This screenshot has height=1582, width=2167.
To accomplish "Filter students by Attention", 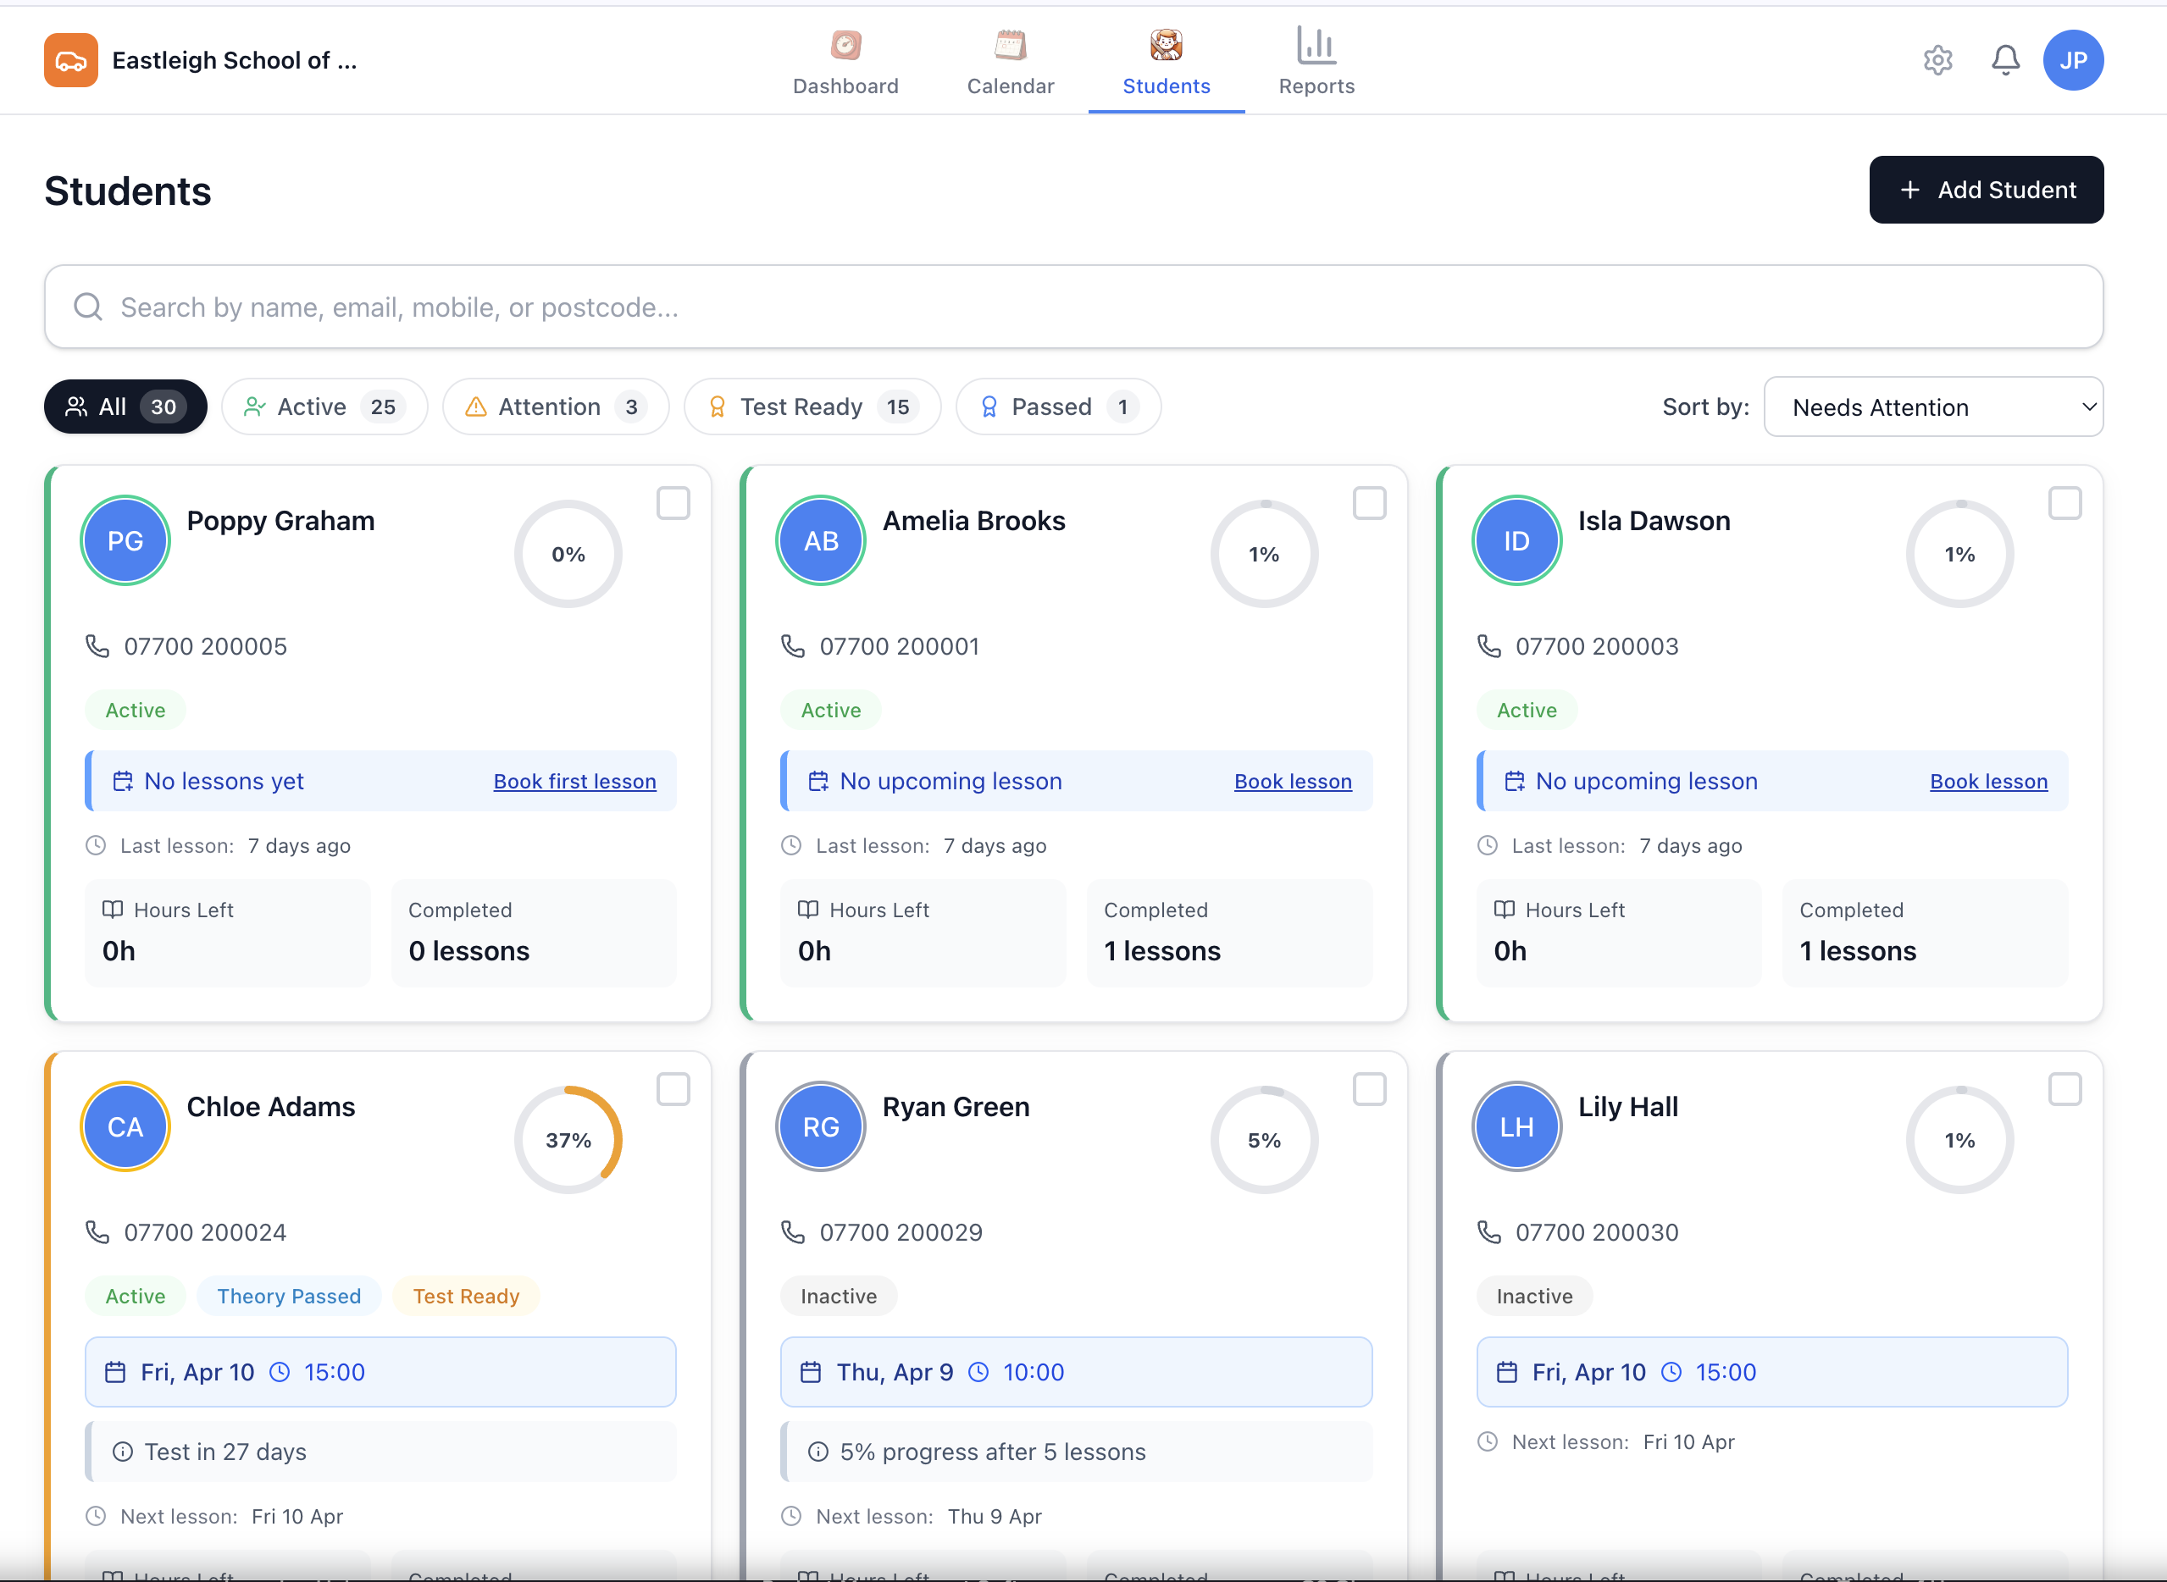I will [x=555, y=407].
